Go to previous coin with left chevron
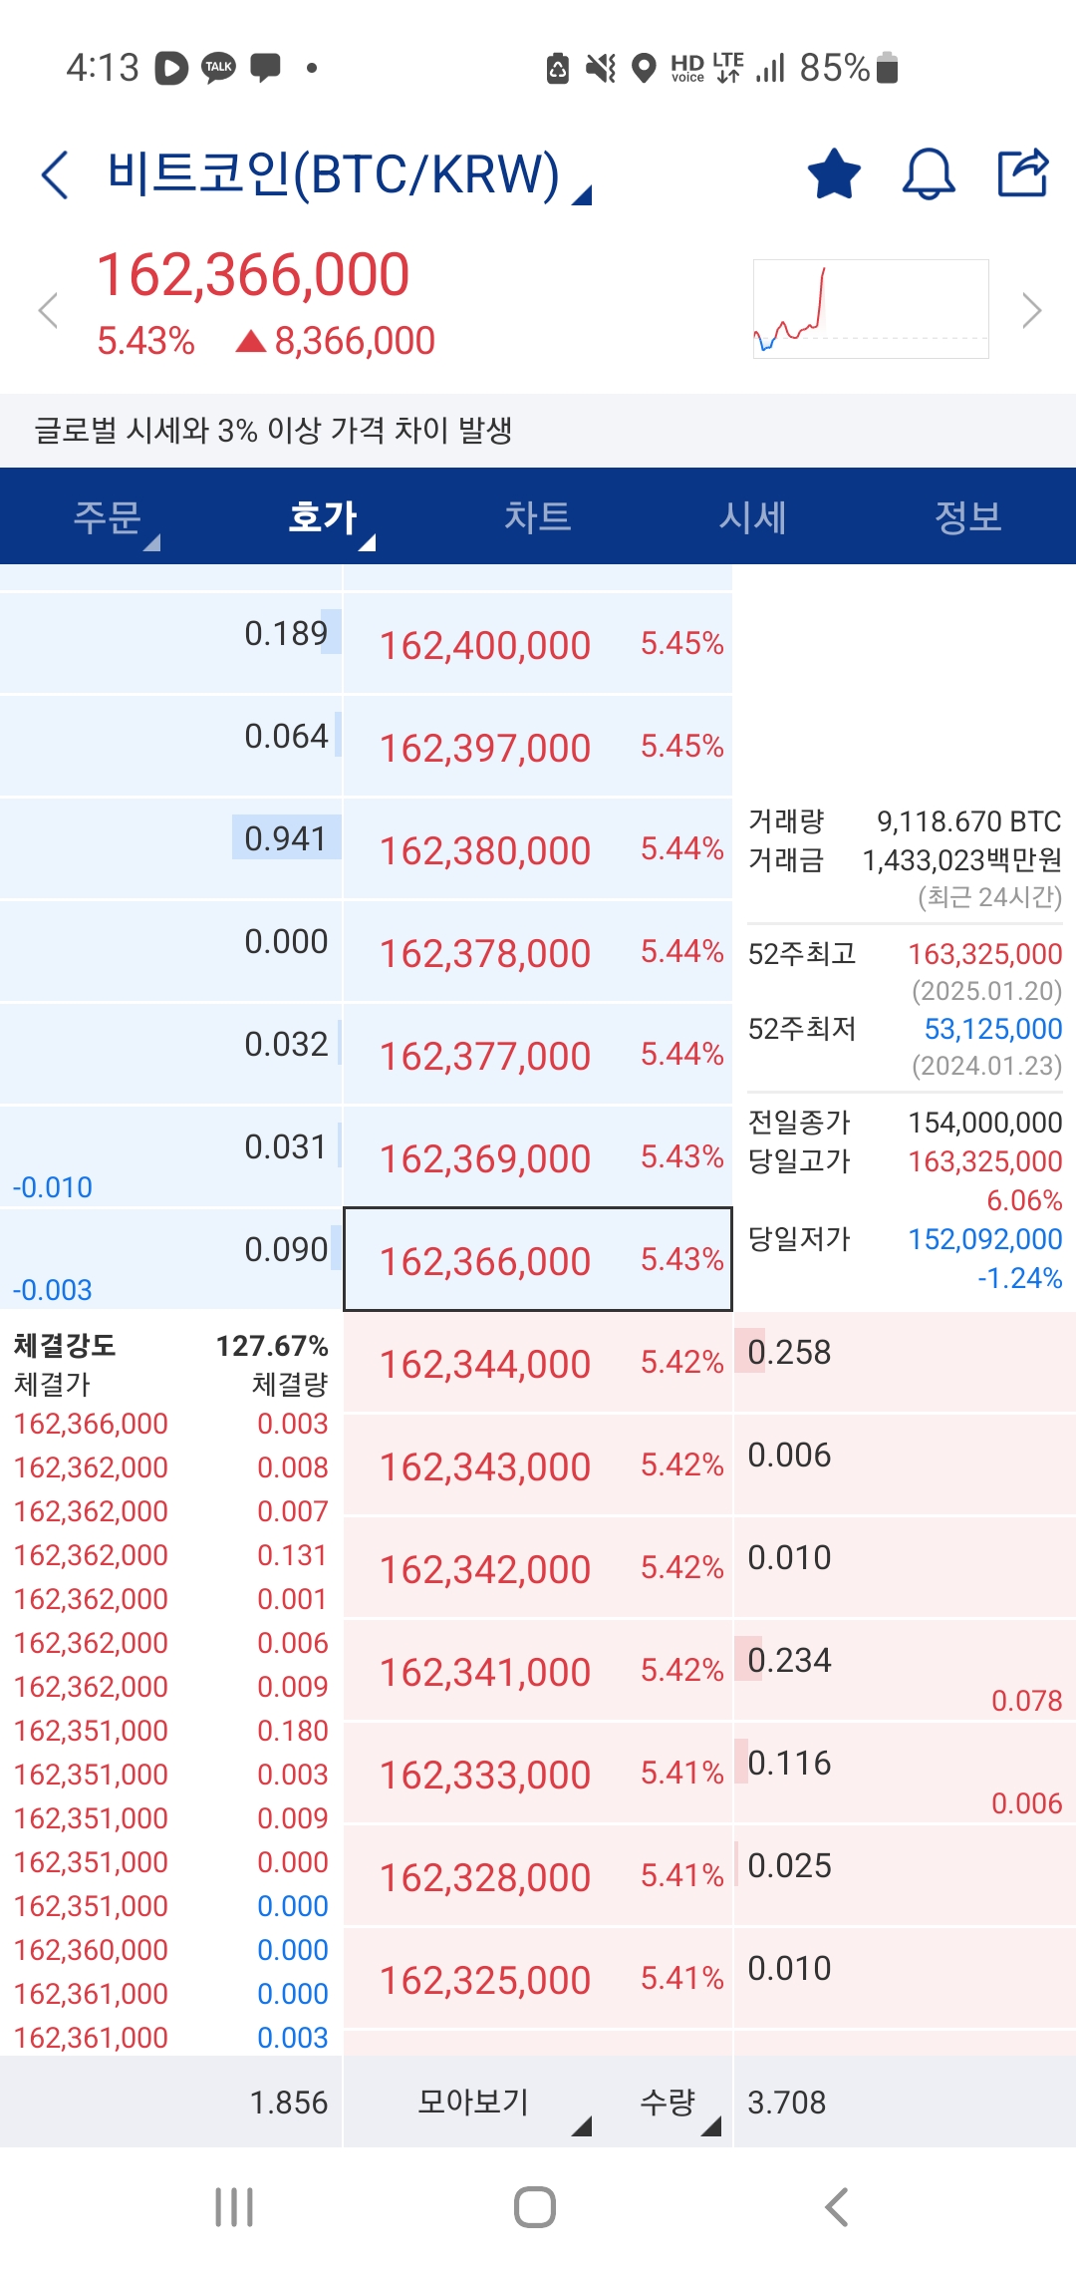Image resolution: width=1076 pixels, height=2273 pixels. click(x=48, y=310)
